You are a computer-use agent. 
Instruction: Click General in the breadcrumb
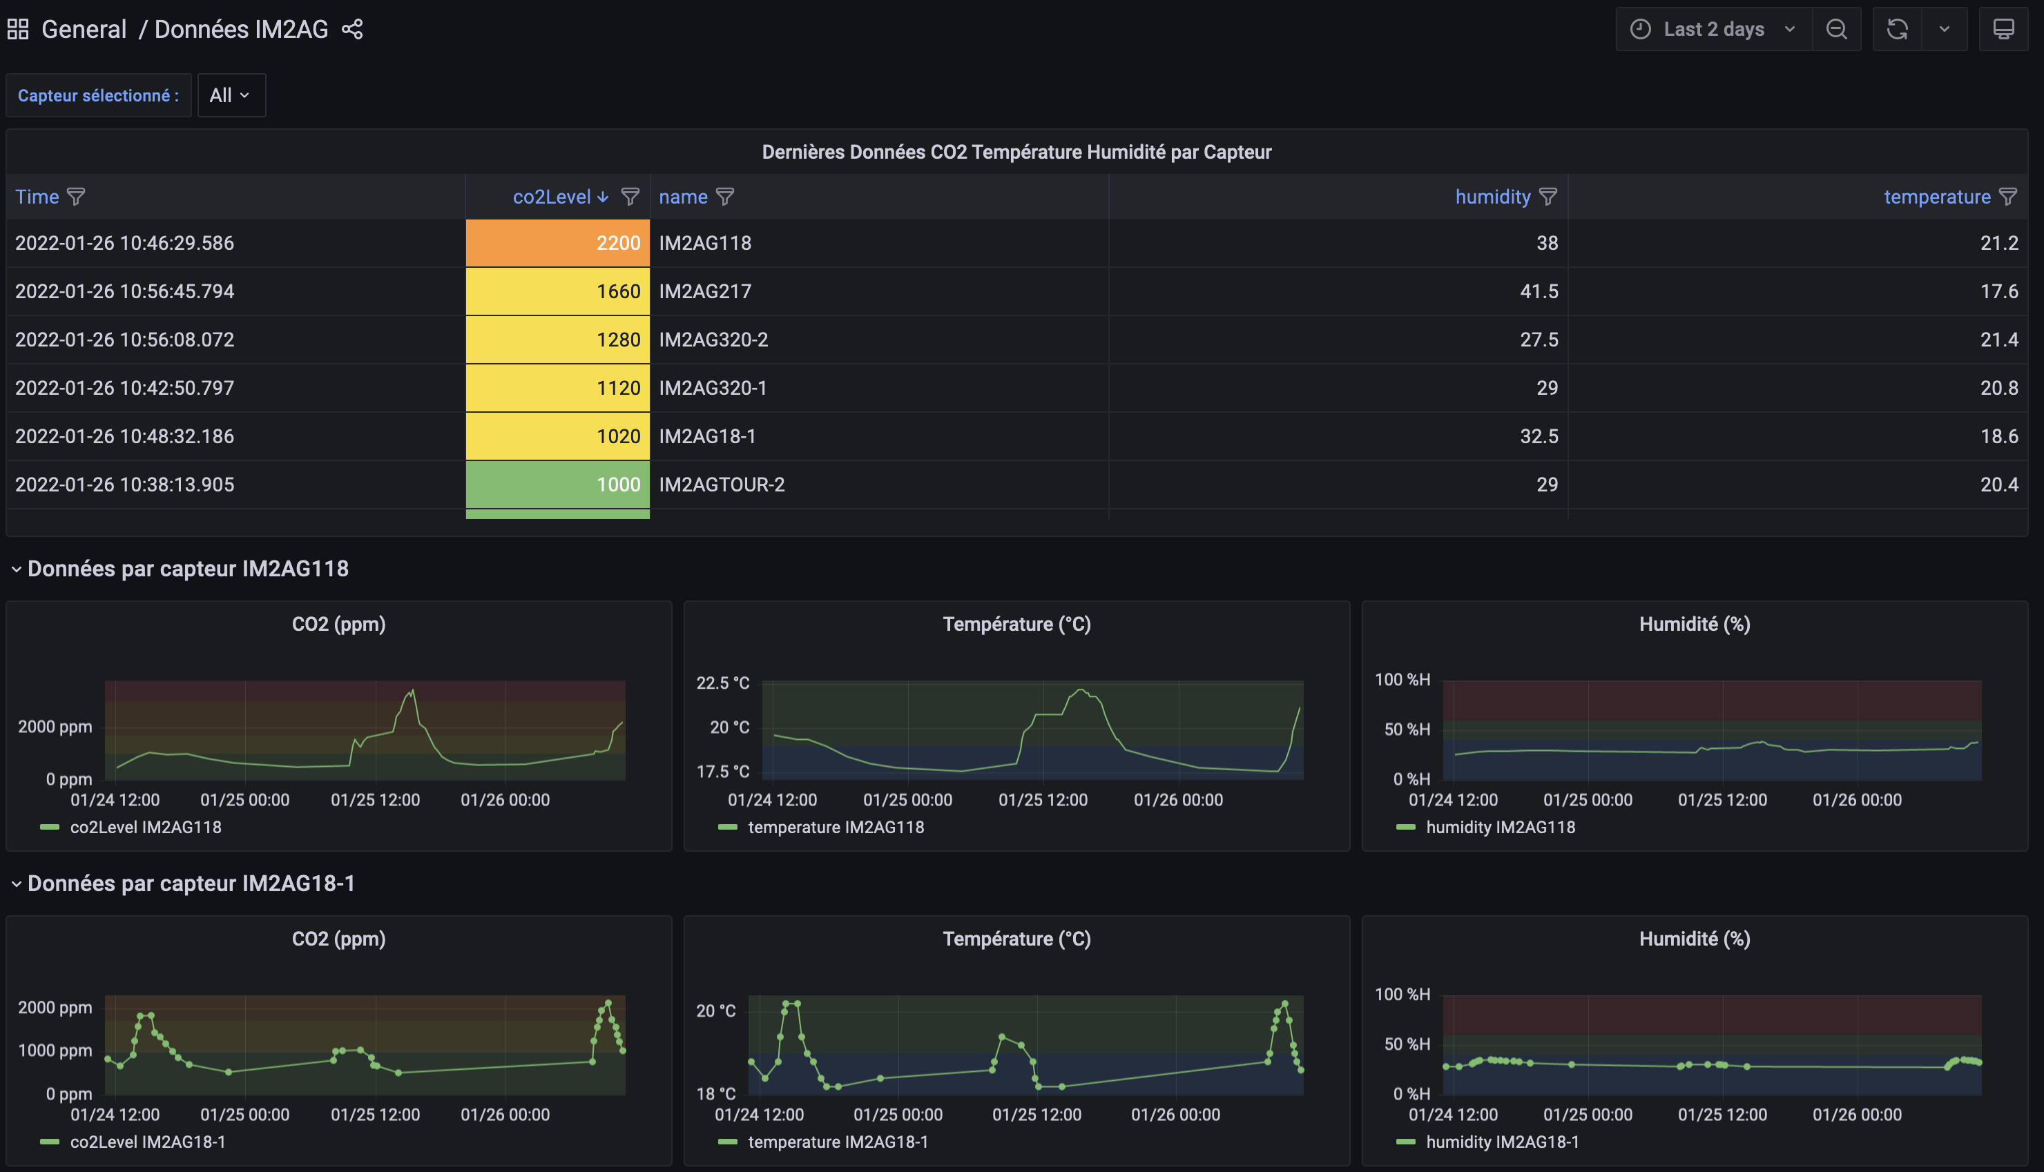click(84, 29)
